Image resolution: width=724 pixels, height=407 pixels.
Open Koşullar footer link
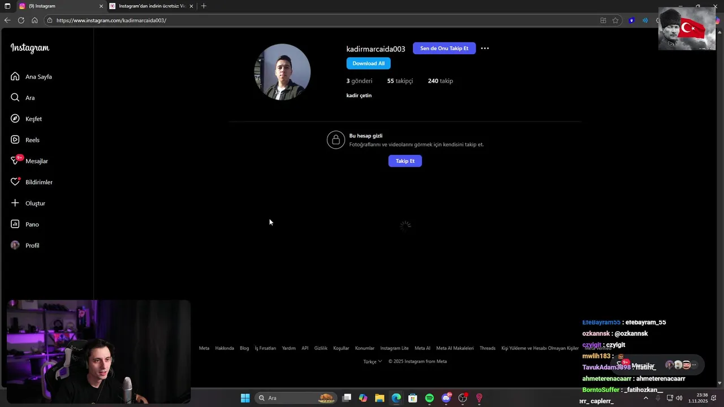(341, 348)
